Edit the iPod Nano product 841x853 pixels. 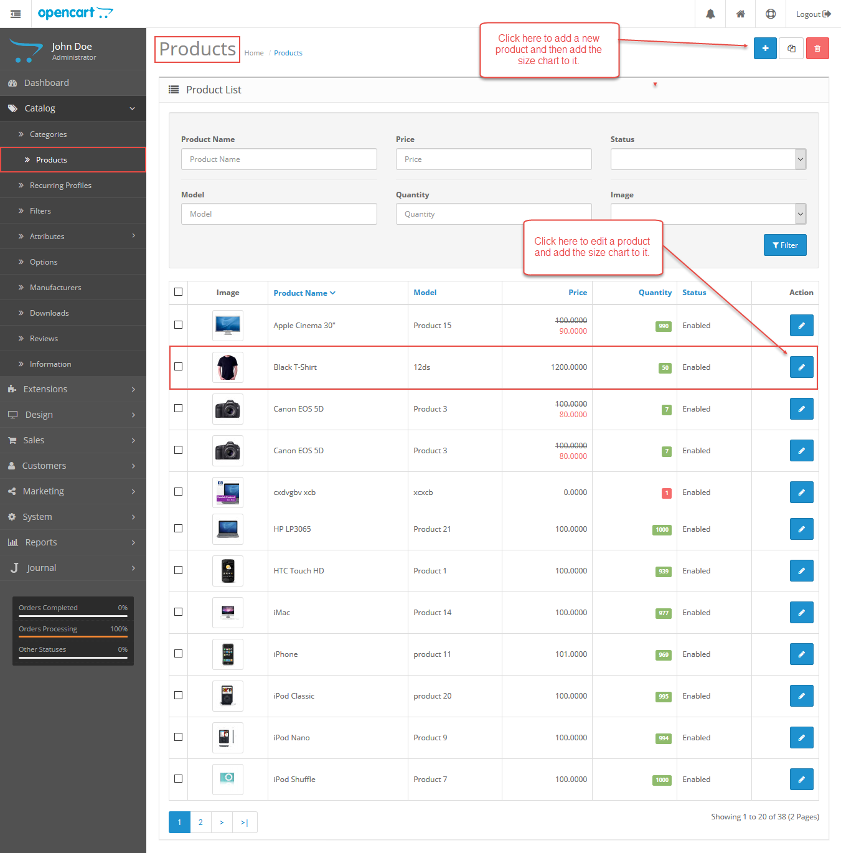(x=802, y=738)
